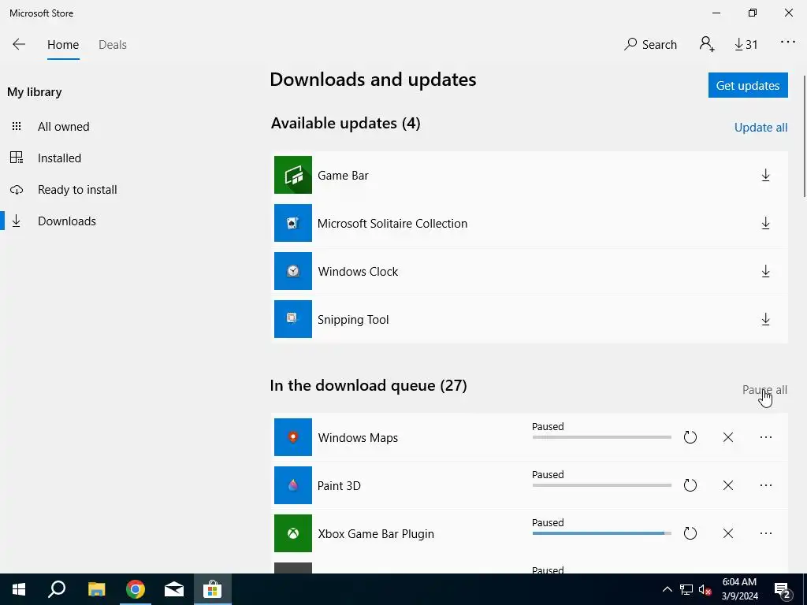Download the Snipping Tool update
The width and height of the screenshot is (807, 605).
pyautogui.click(x=765, y=320)
